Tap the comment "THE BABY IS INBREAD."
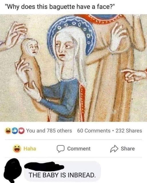147x183 pixels. [62, 175]
